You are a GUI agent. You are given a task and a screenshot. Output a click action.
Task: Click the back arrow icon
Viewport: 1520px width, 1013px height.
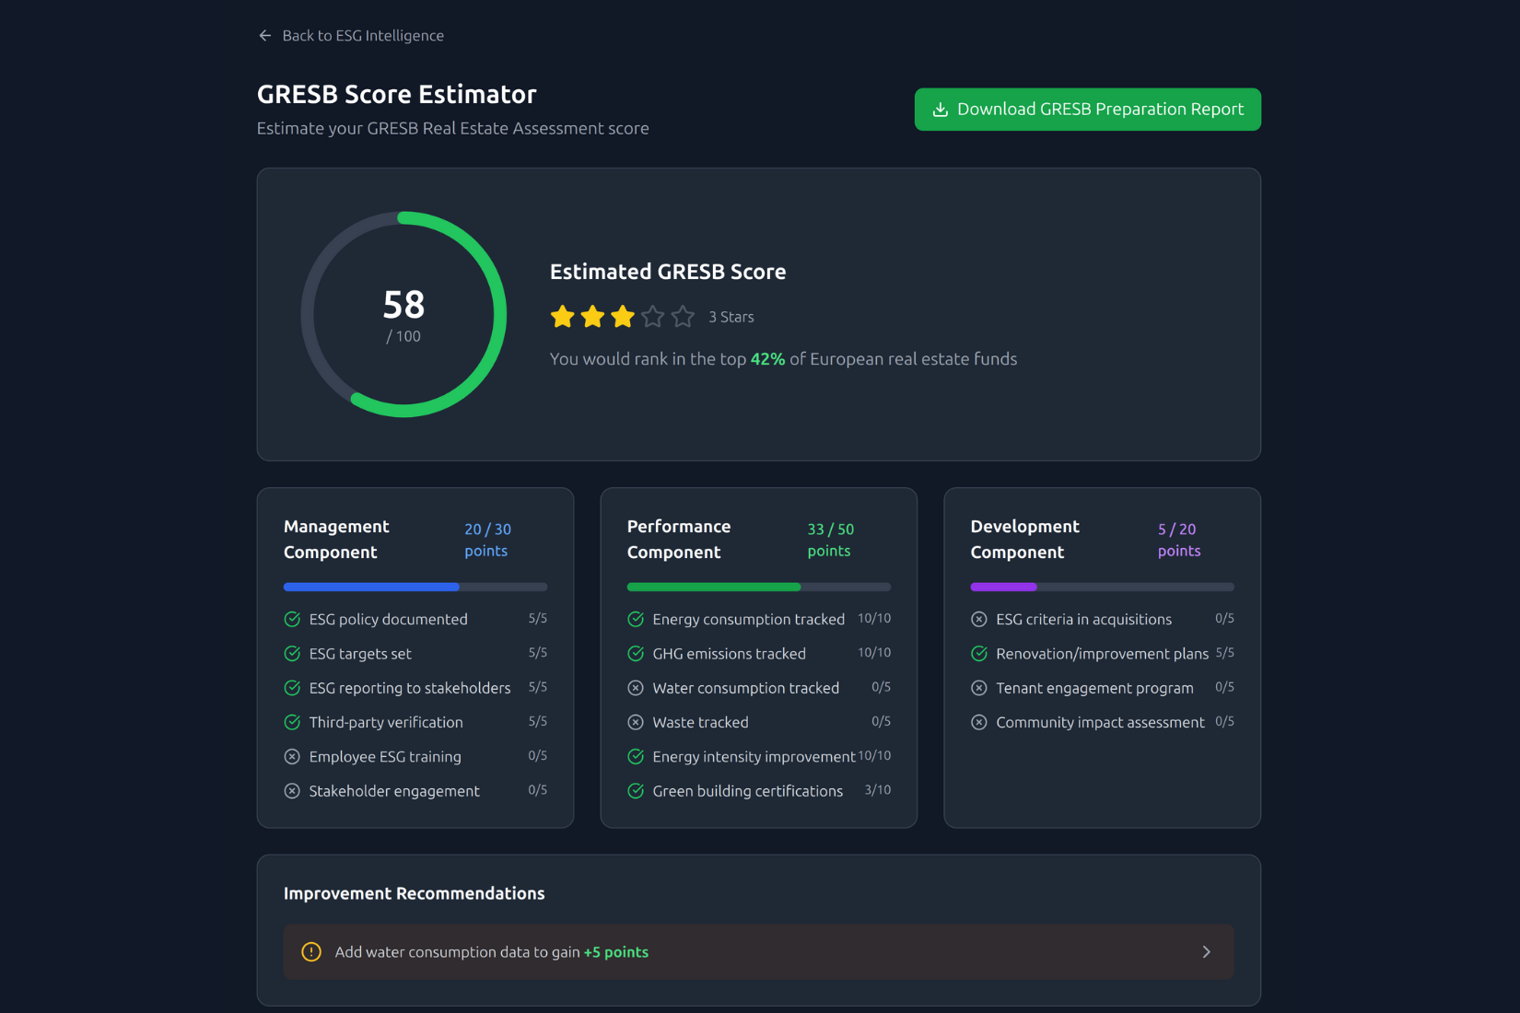tap(265, 36)
